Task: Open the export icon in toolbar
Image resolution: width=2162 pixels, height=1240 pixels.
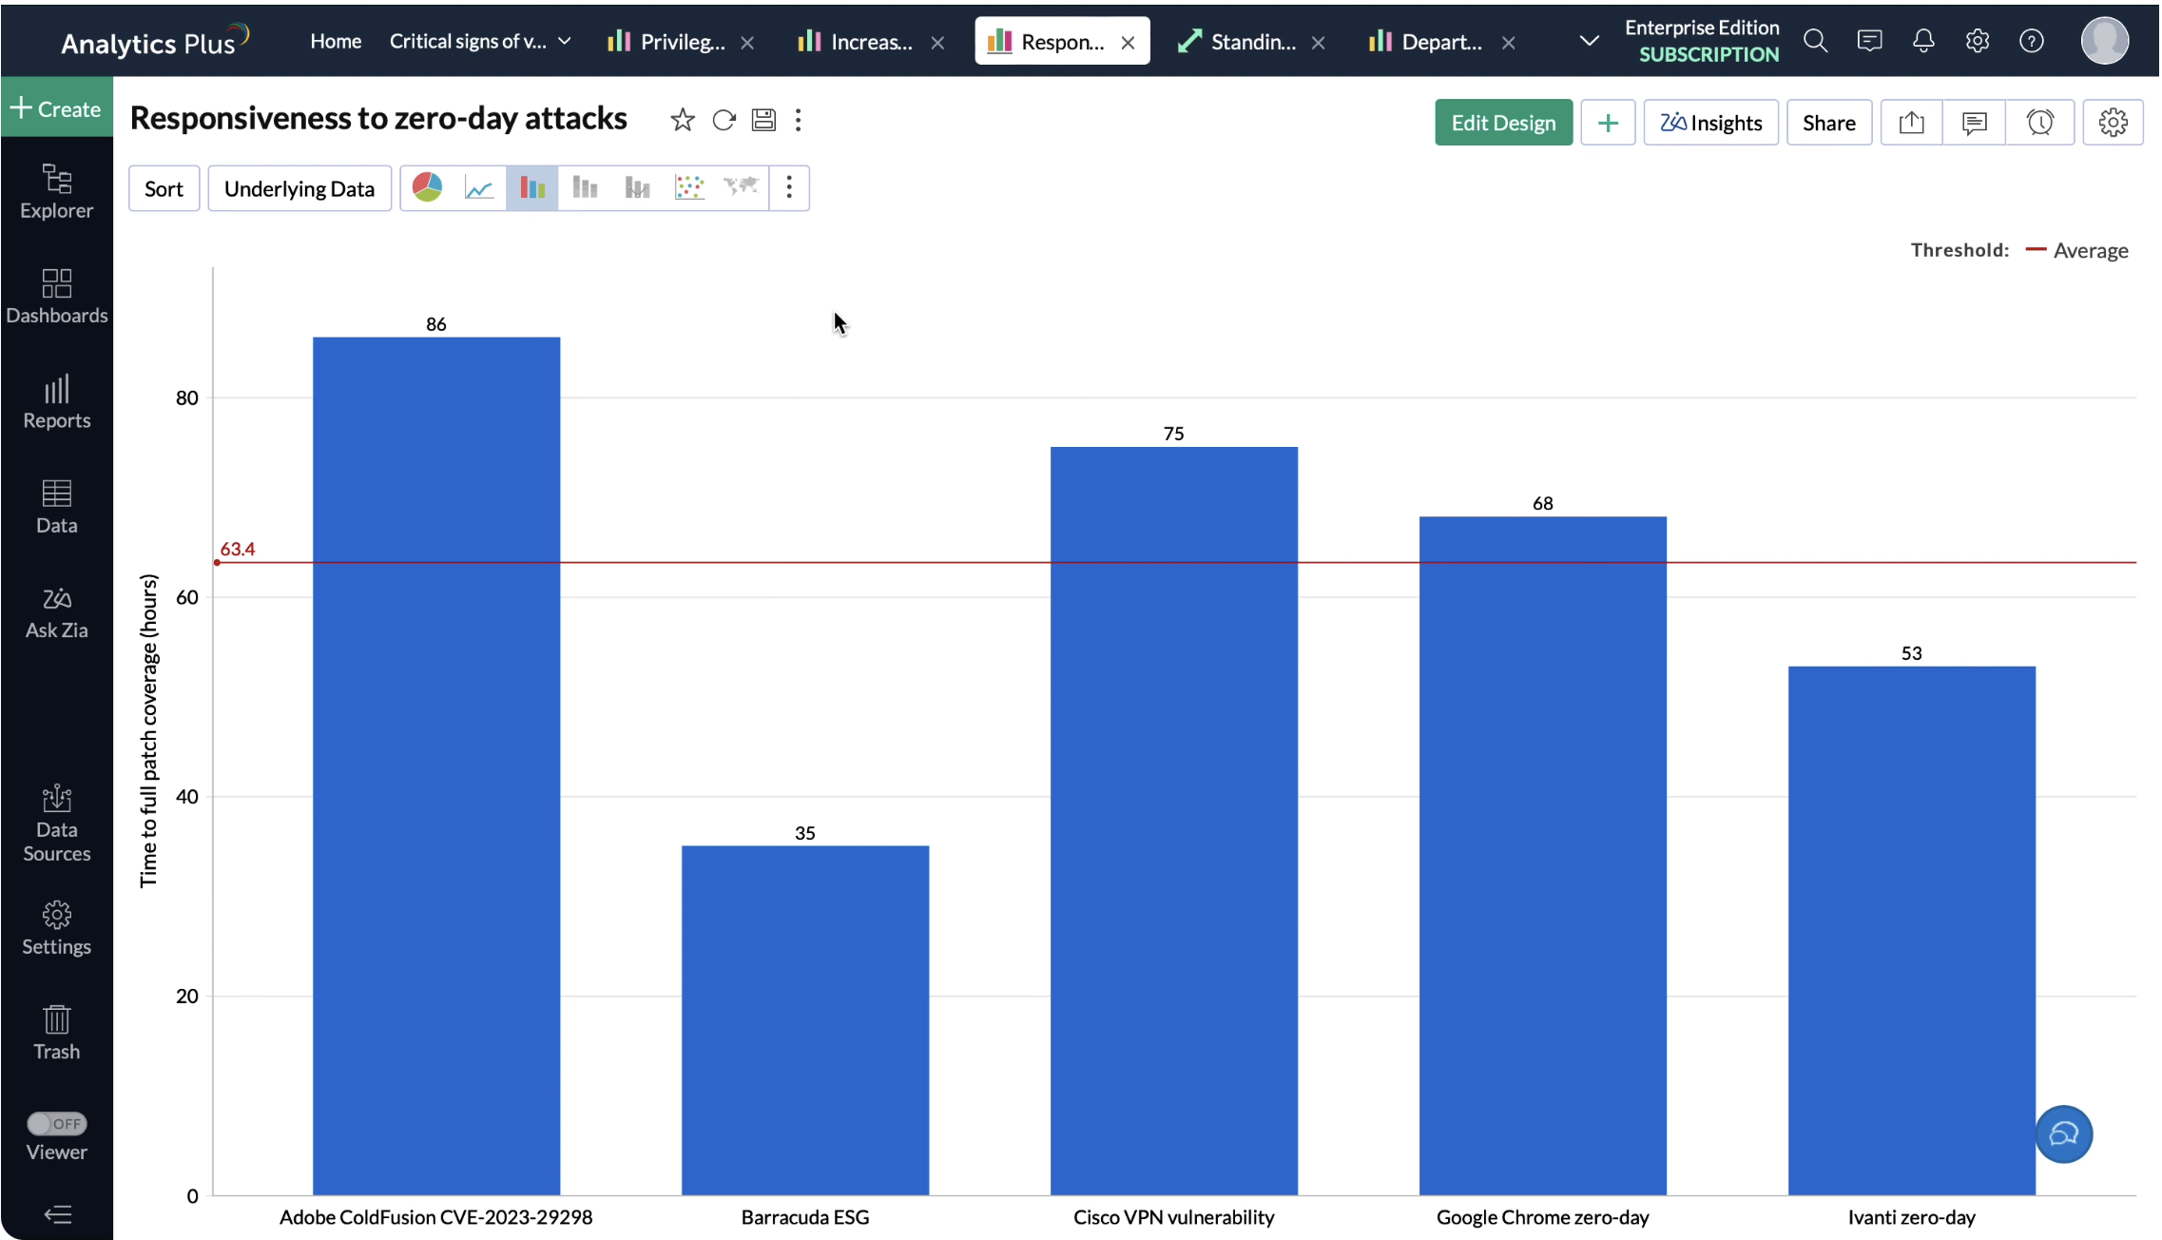Action: 1911,123
